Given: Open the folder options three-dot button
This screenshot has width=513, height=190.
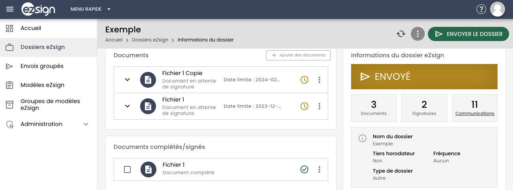Looking at the screenshot, I should [418, 34].
